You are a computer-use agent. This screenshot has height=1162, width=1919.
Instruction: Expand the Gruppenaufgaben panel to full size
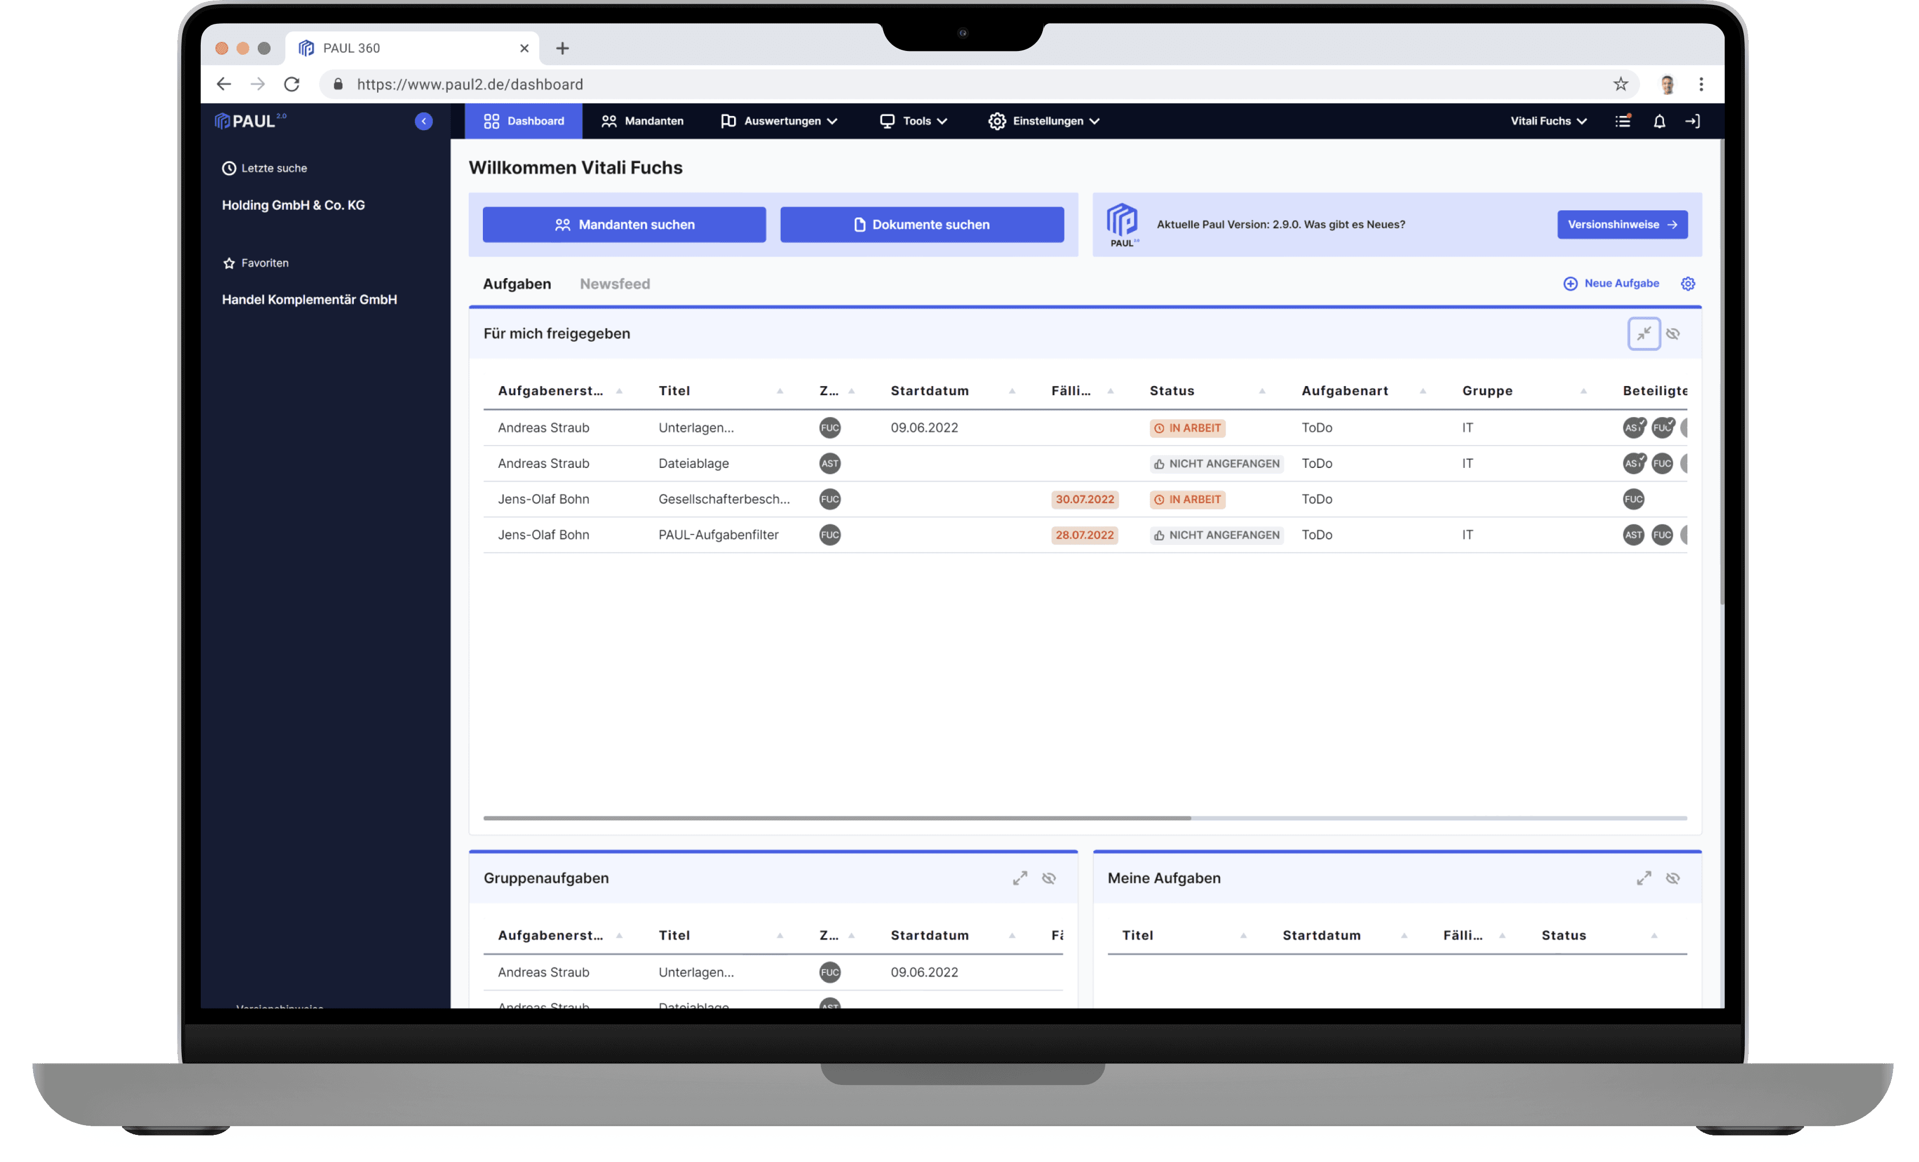click(1020, 878)
